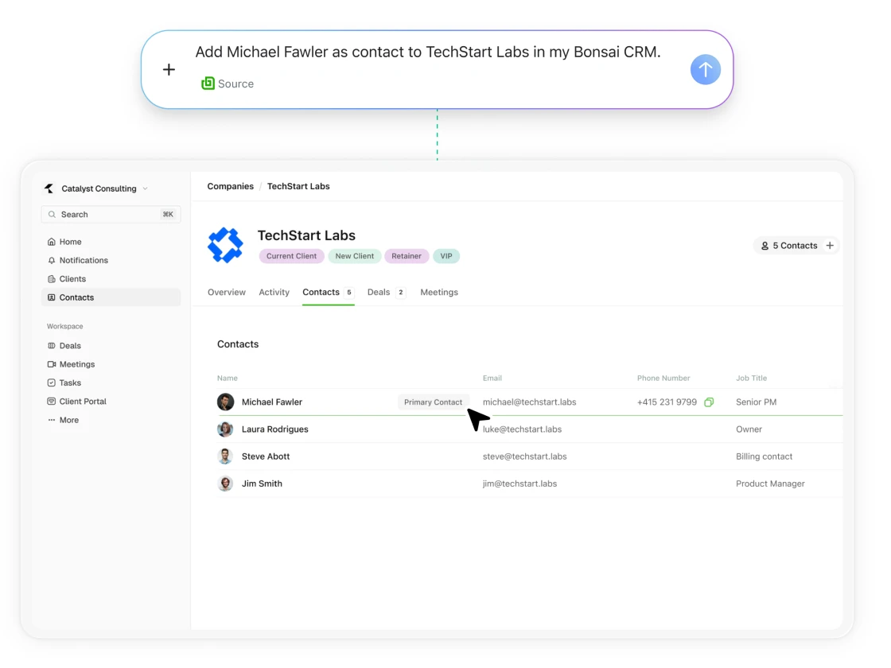891x668 pixels.
Task: Click the Retainer tag
Action: point(407,256)
